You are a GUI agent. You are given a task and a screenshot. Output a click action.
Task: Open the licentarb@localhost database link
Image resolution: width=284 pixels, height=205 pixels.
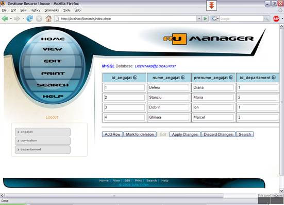pyautogui.click(x=156, y=66)
